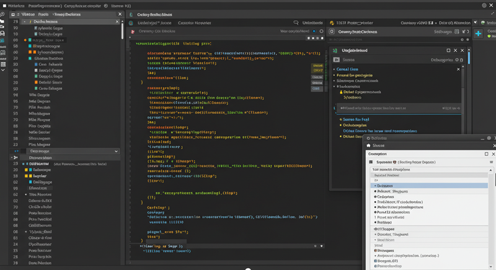Collapse the arrow on the highlighted top tree row
This screenshot has height=270, width=496.
24,22
